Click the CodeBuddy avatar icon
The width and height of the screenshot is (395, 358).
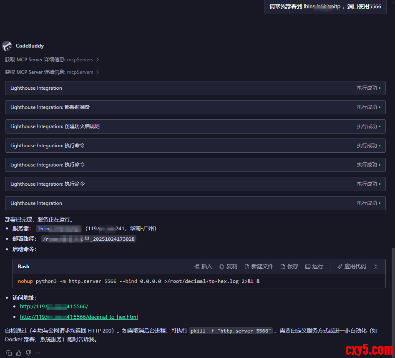coord(7,46)
